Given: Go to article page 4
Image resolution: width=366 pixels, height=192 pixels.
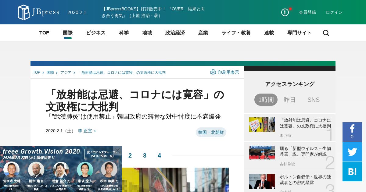Looking at the screenshot, I should coord(159,155).
